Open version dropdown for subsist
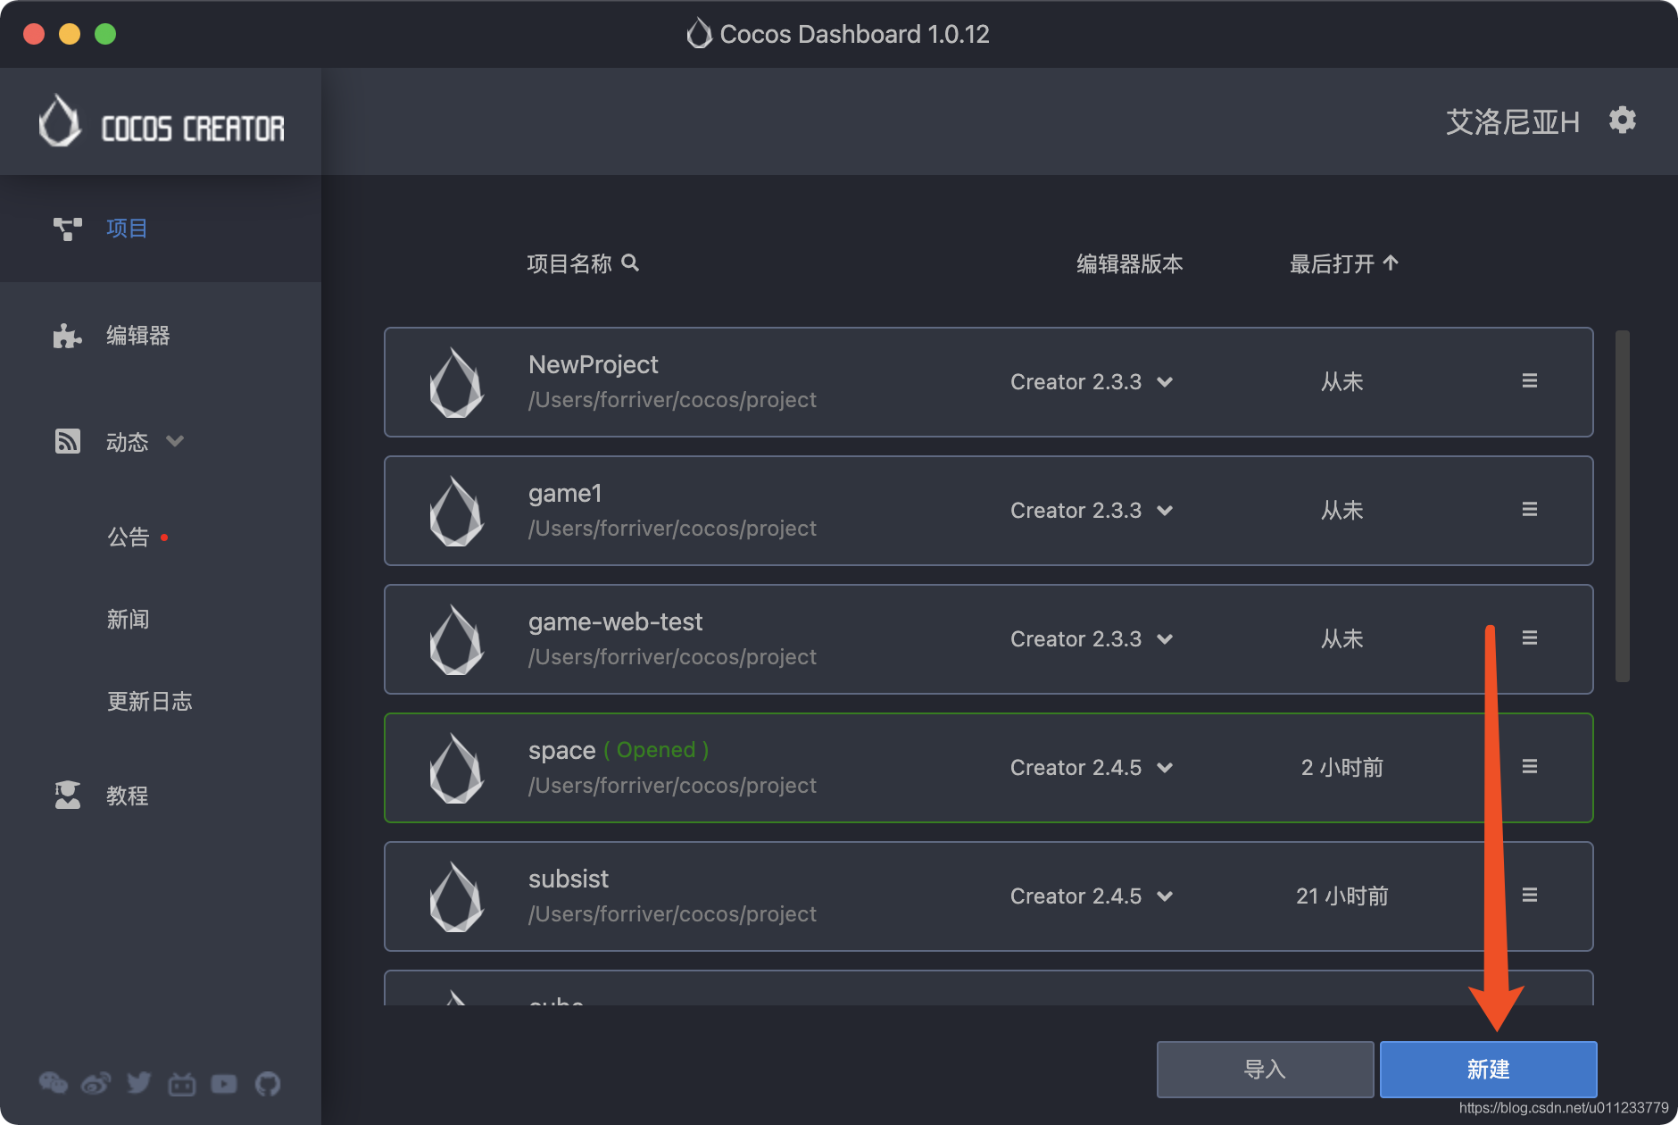The height and width of the screenshot is (1125, 1678). (1165, 896)
